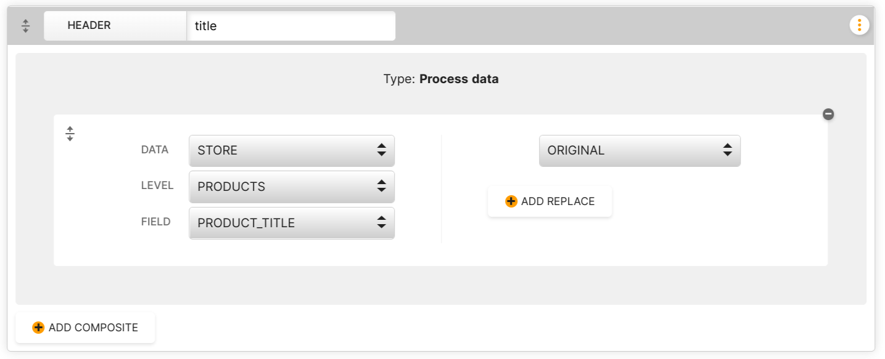Click the header row reorder handle icon
The height and width of the screenshot is (359, 885).
tap(25, 26)
